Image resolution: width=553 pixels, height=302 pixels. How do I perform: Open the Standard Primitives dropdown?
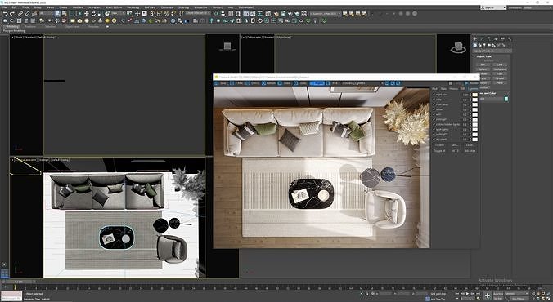[492, 51]
